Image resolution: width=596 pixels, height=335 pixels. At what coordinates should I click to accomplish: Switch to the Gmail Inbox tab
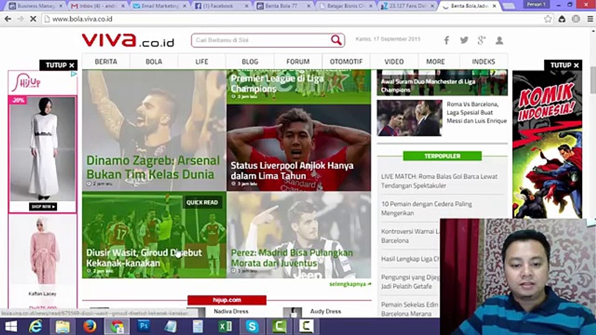[96, 6]
